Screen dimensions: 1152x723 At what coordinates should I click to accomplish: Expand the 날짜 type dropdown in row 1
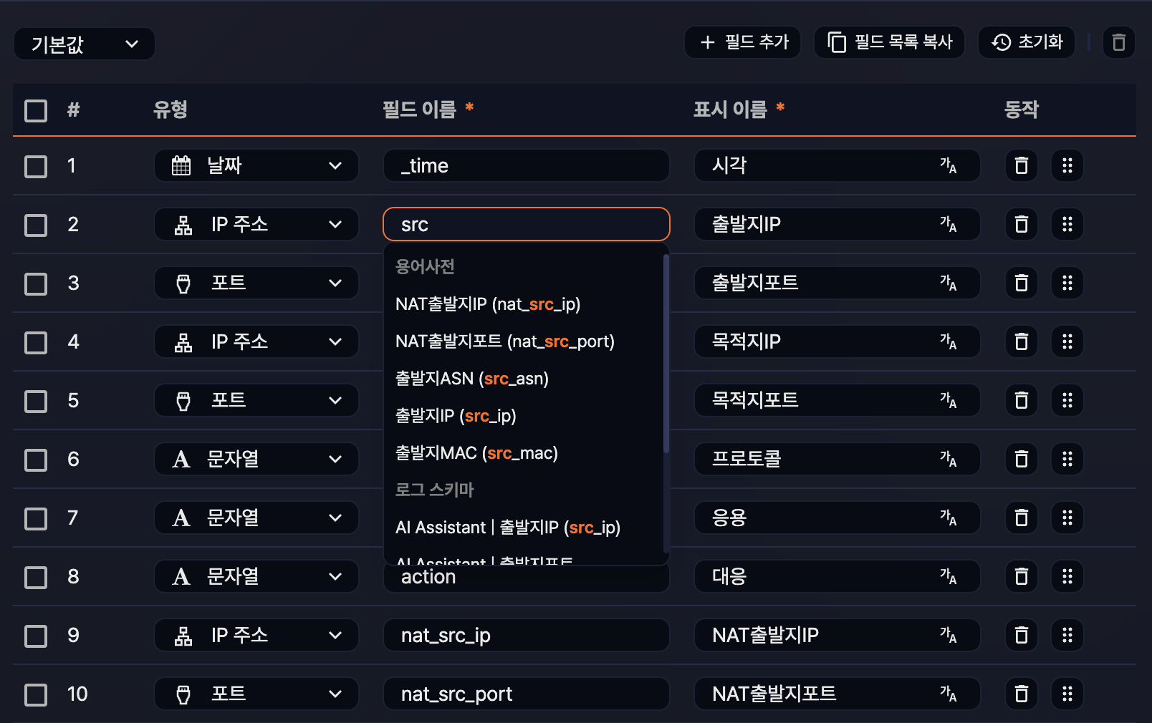tap(256, 166)
